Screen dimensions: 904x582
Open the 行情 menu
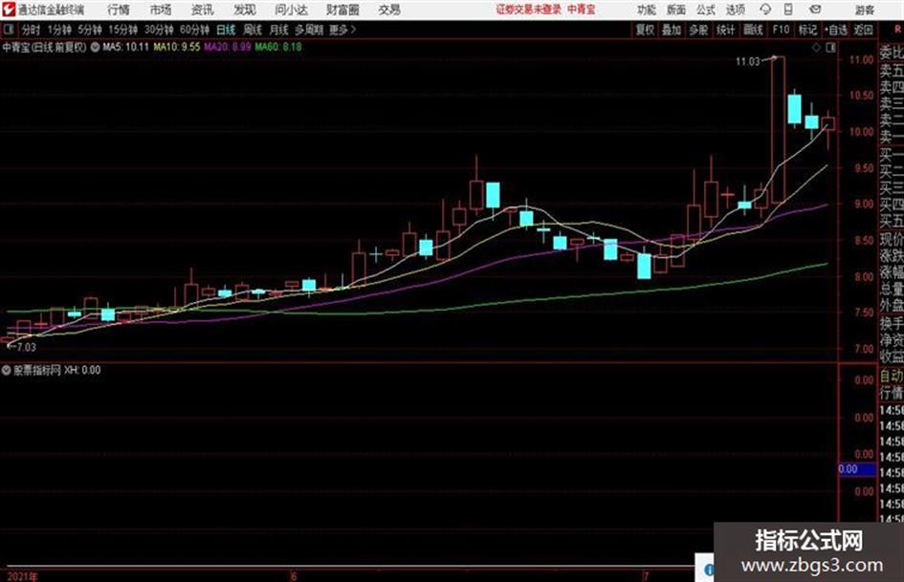pos(119,10)
